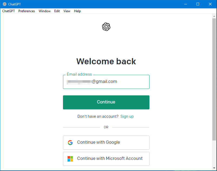Click inside the Email address field
The height and width of the screenshot is (171, 217).
tap(106, 82)
